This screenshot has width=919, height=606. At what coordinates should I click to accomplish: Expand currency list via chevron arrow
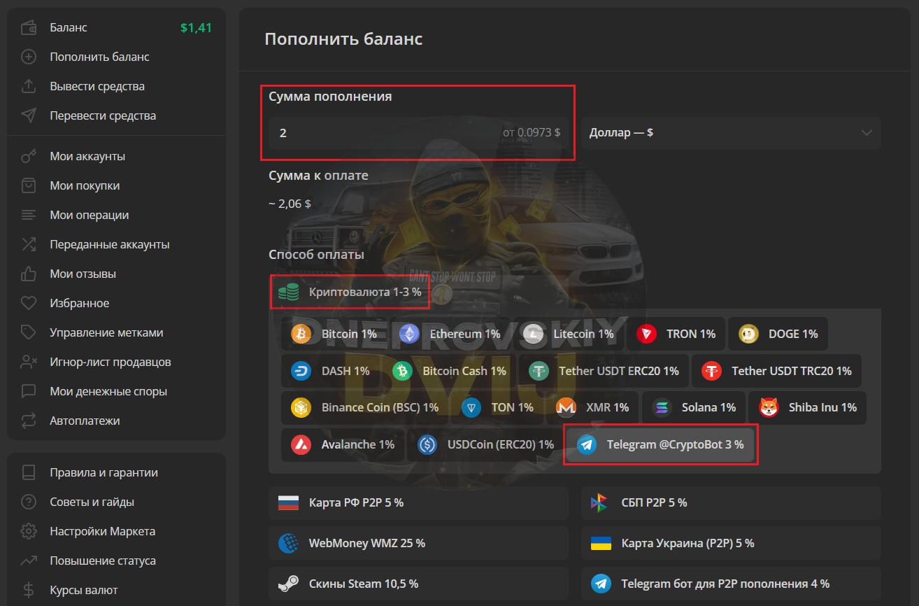tap(867, 133)
